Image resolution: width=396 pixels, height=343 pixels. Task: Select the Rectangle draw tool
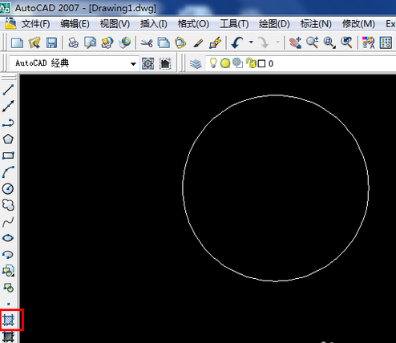[x=8, y=155]
